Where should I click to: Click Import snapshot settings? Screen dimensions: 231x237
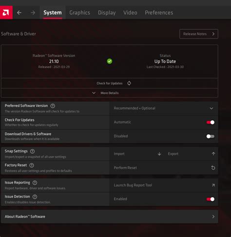137,154
